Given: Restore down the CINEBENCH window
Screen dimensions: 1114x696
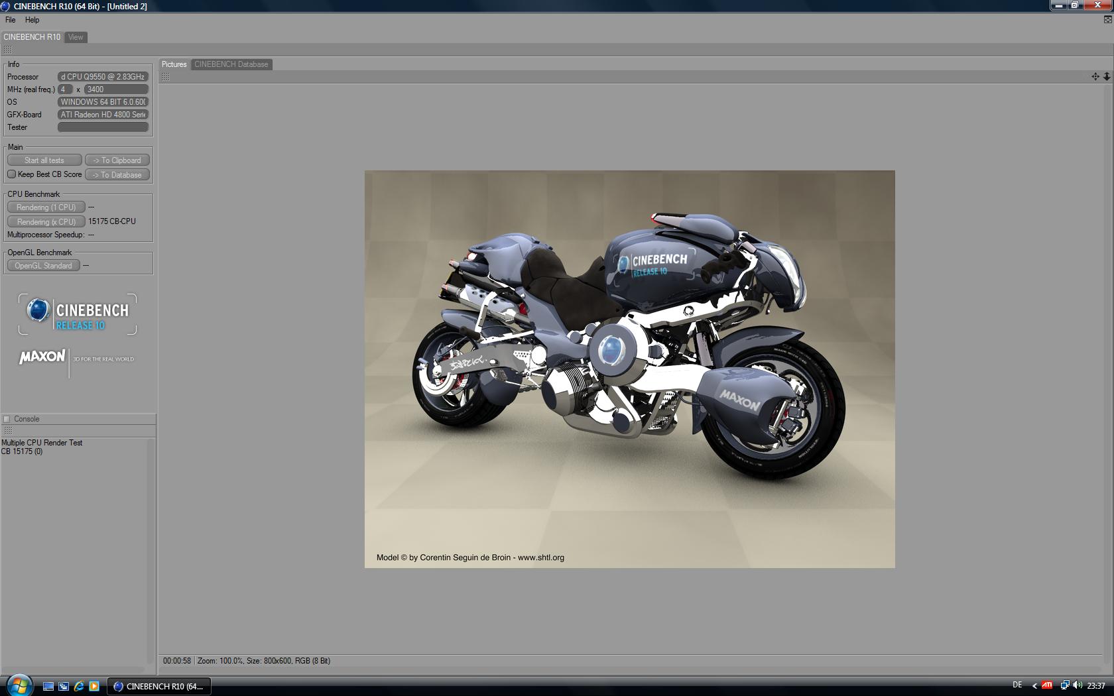Looking at the screenshot, I should point(1075,5).
